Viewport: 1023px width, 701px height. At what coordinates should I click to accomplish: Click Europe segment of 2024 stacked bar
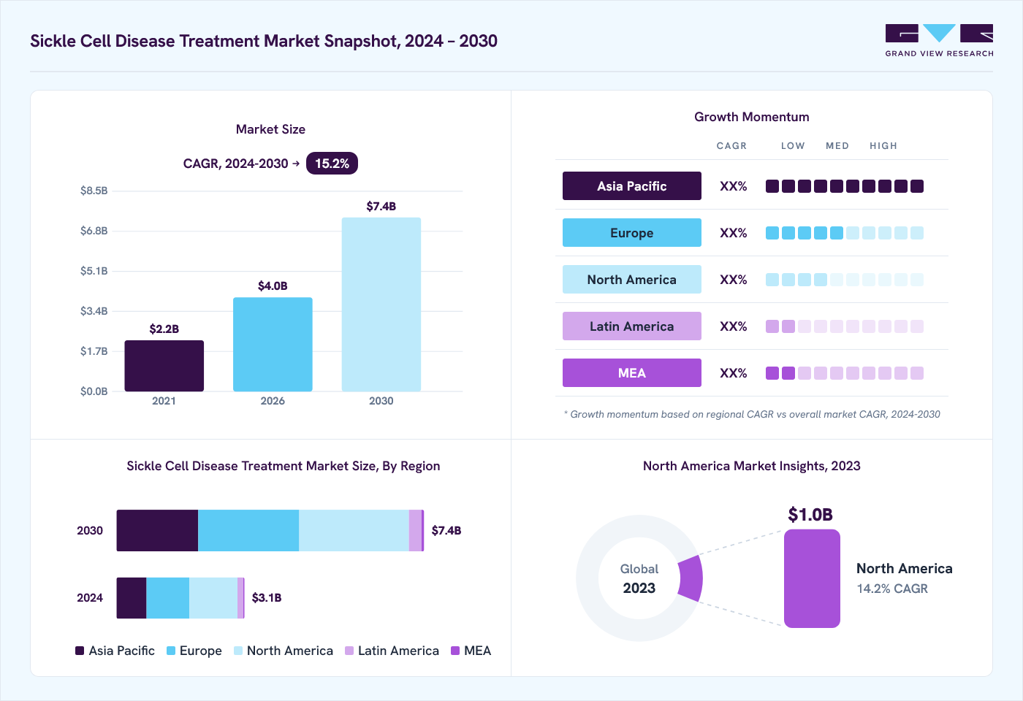pyautogui.click(x=168, y=598)
